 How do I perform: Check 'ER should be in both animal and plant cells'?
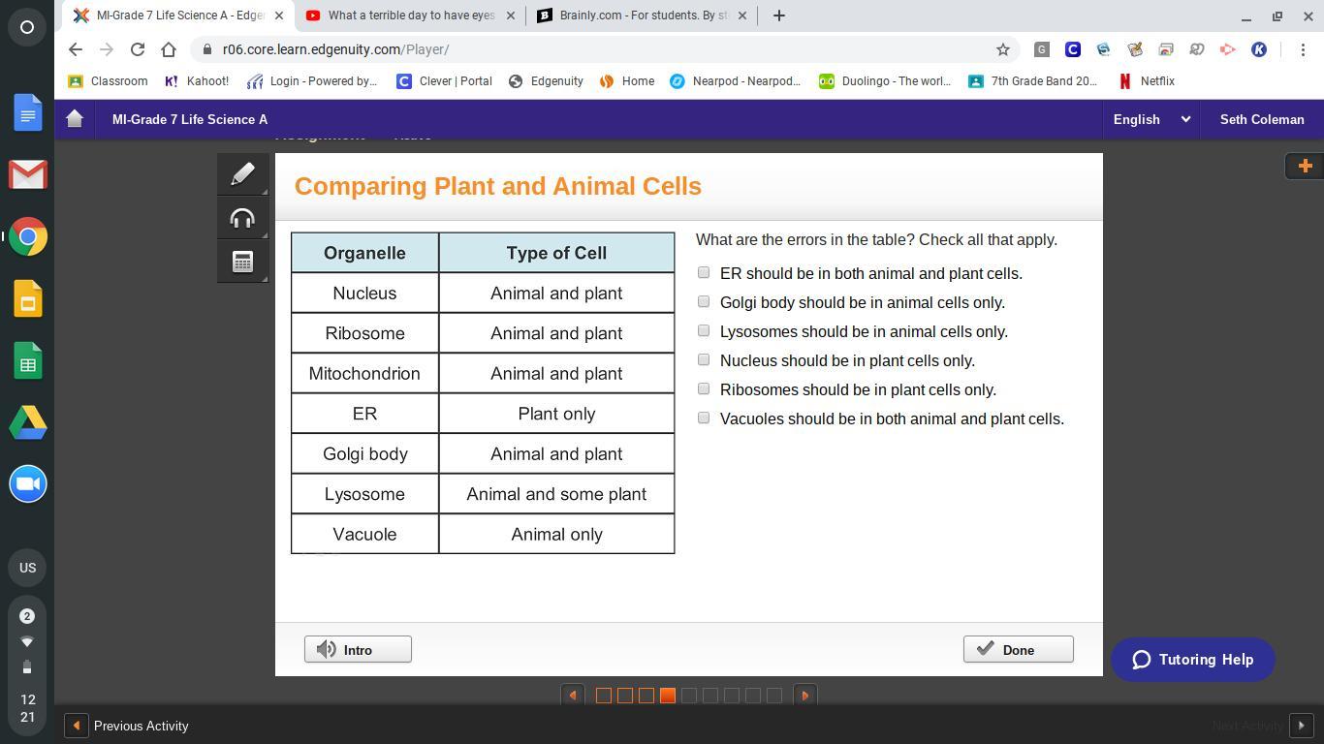[x=704, y=273]
